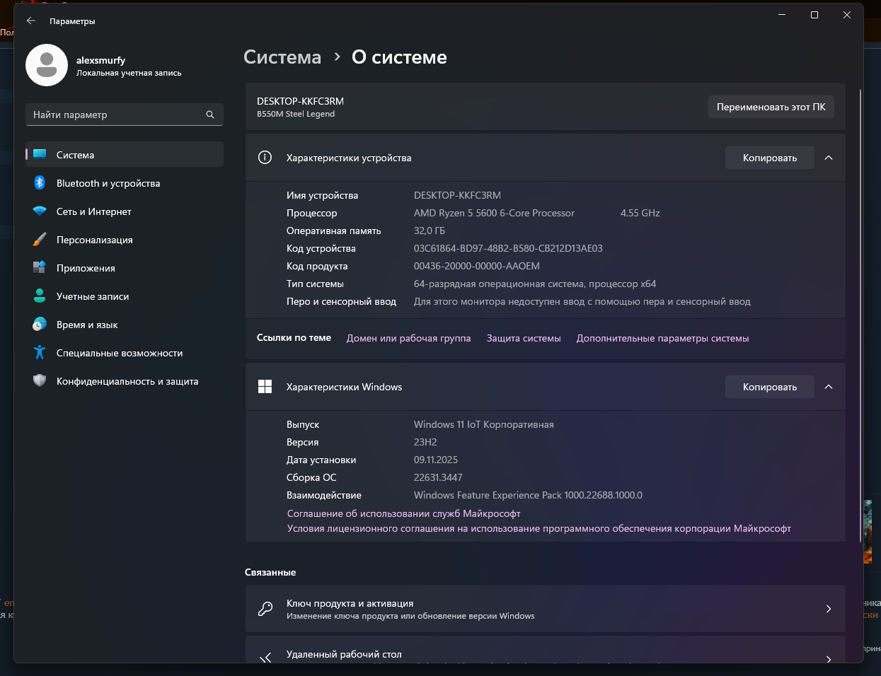Open Дополнительные параметры системы link

point(662,339)
